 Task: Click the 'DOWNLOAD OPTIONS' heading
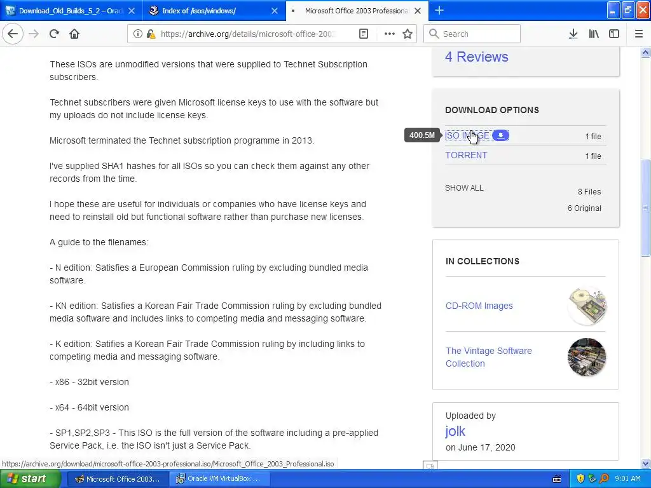492,110
